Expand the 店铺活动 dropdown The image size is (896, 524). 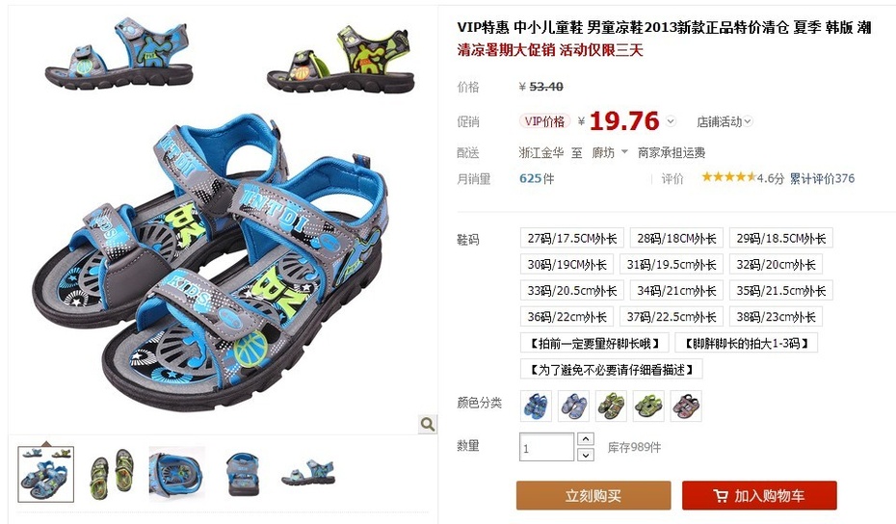tap(724, 121)
